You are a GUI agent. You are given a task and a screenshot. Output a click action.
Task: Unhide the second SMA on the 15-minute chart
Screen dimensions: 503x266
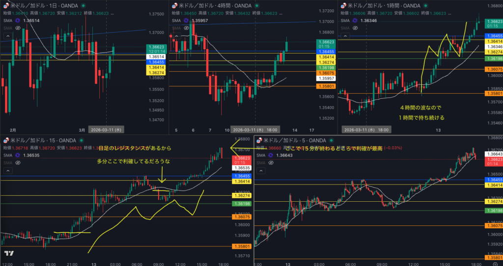[x=19, y=163]
